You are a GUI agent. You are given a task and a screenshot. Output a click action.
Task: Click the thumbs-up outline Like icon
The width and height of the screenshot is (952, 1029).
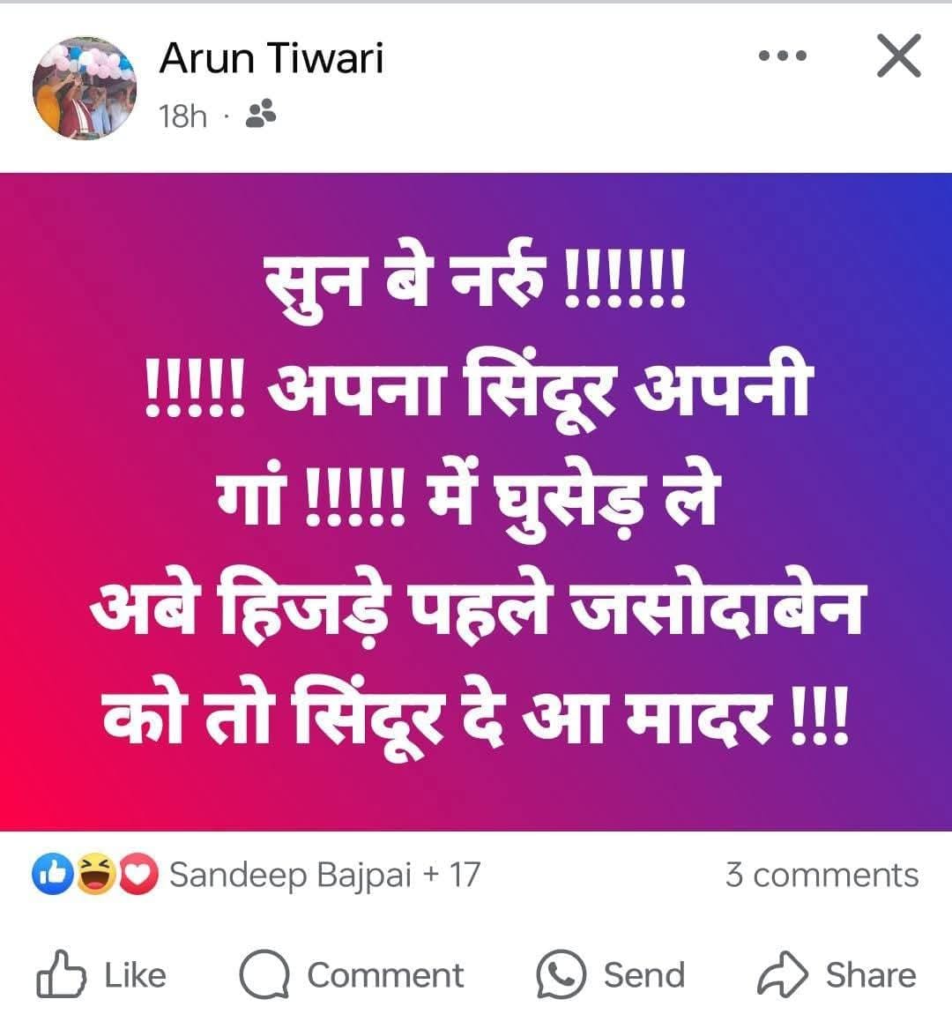(x=60, y=973)
